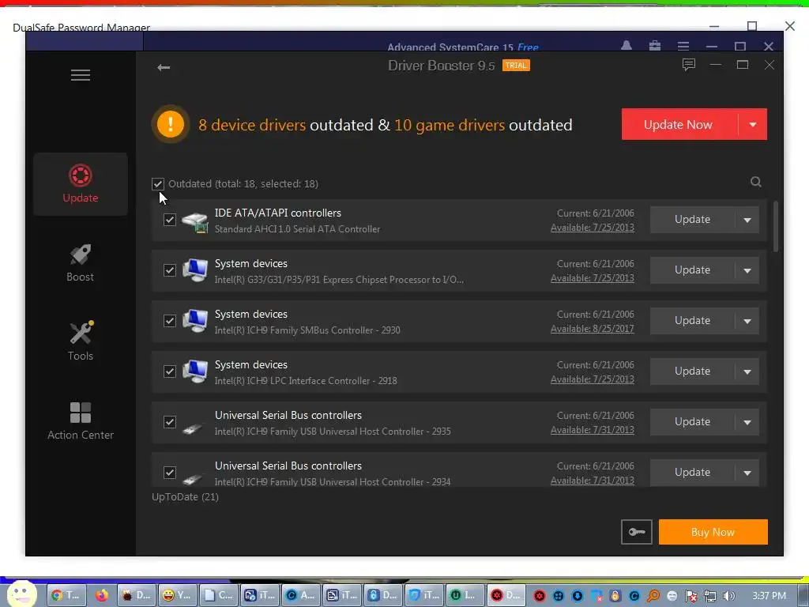Expand the Update Now dropdown arrow
Viewport: 809px width, 607px height.
point(753,124)
